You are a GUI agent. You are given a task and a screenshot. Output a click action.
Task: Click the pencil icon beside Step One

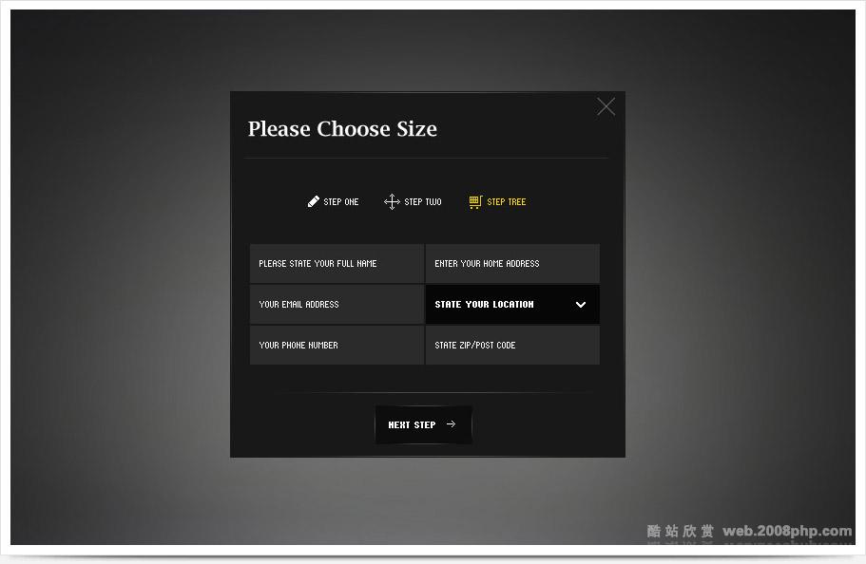314,201
